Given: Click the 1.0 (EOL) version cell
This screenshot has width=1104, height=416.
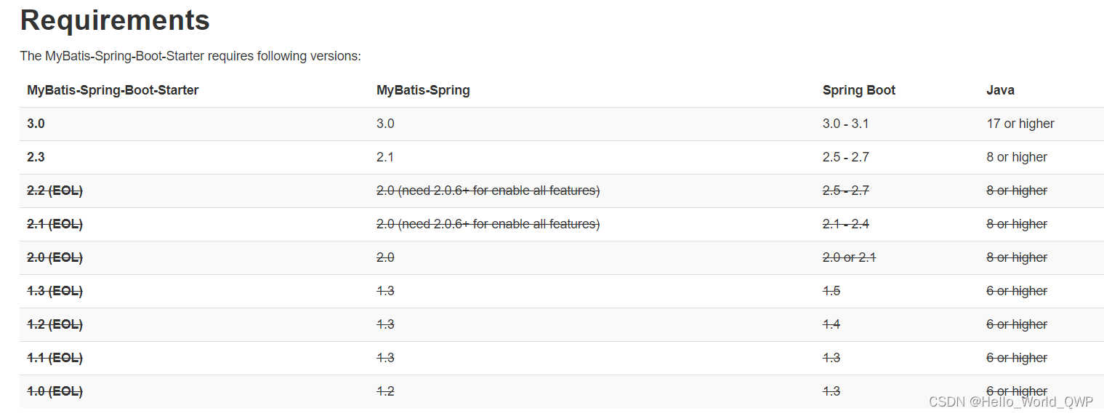Looking at the screenshot, I should click(x=55, y=391).
